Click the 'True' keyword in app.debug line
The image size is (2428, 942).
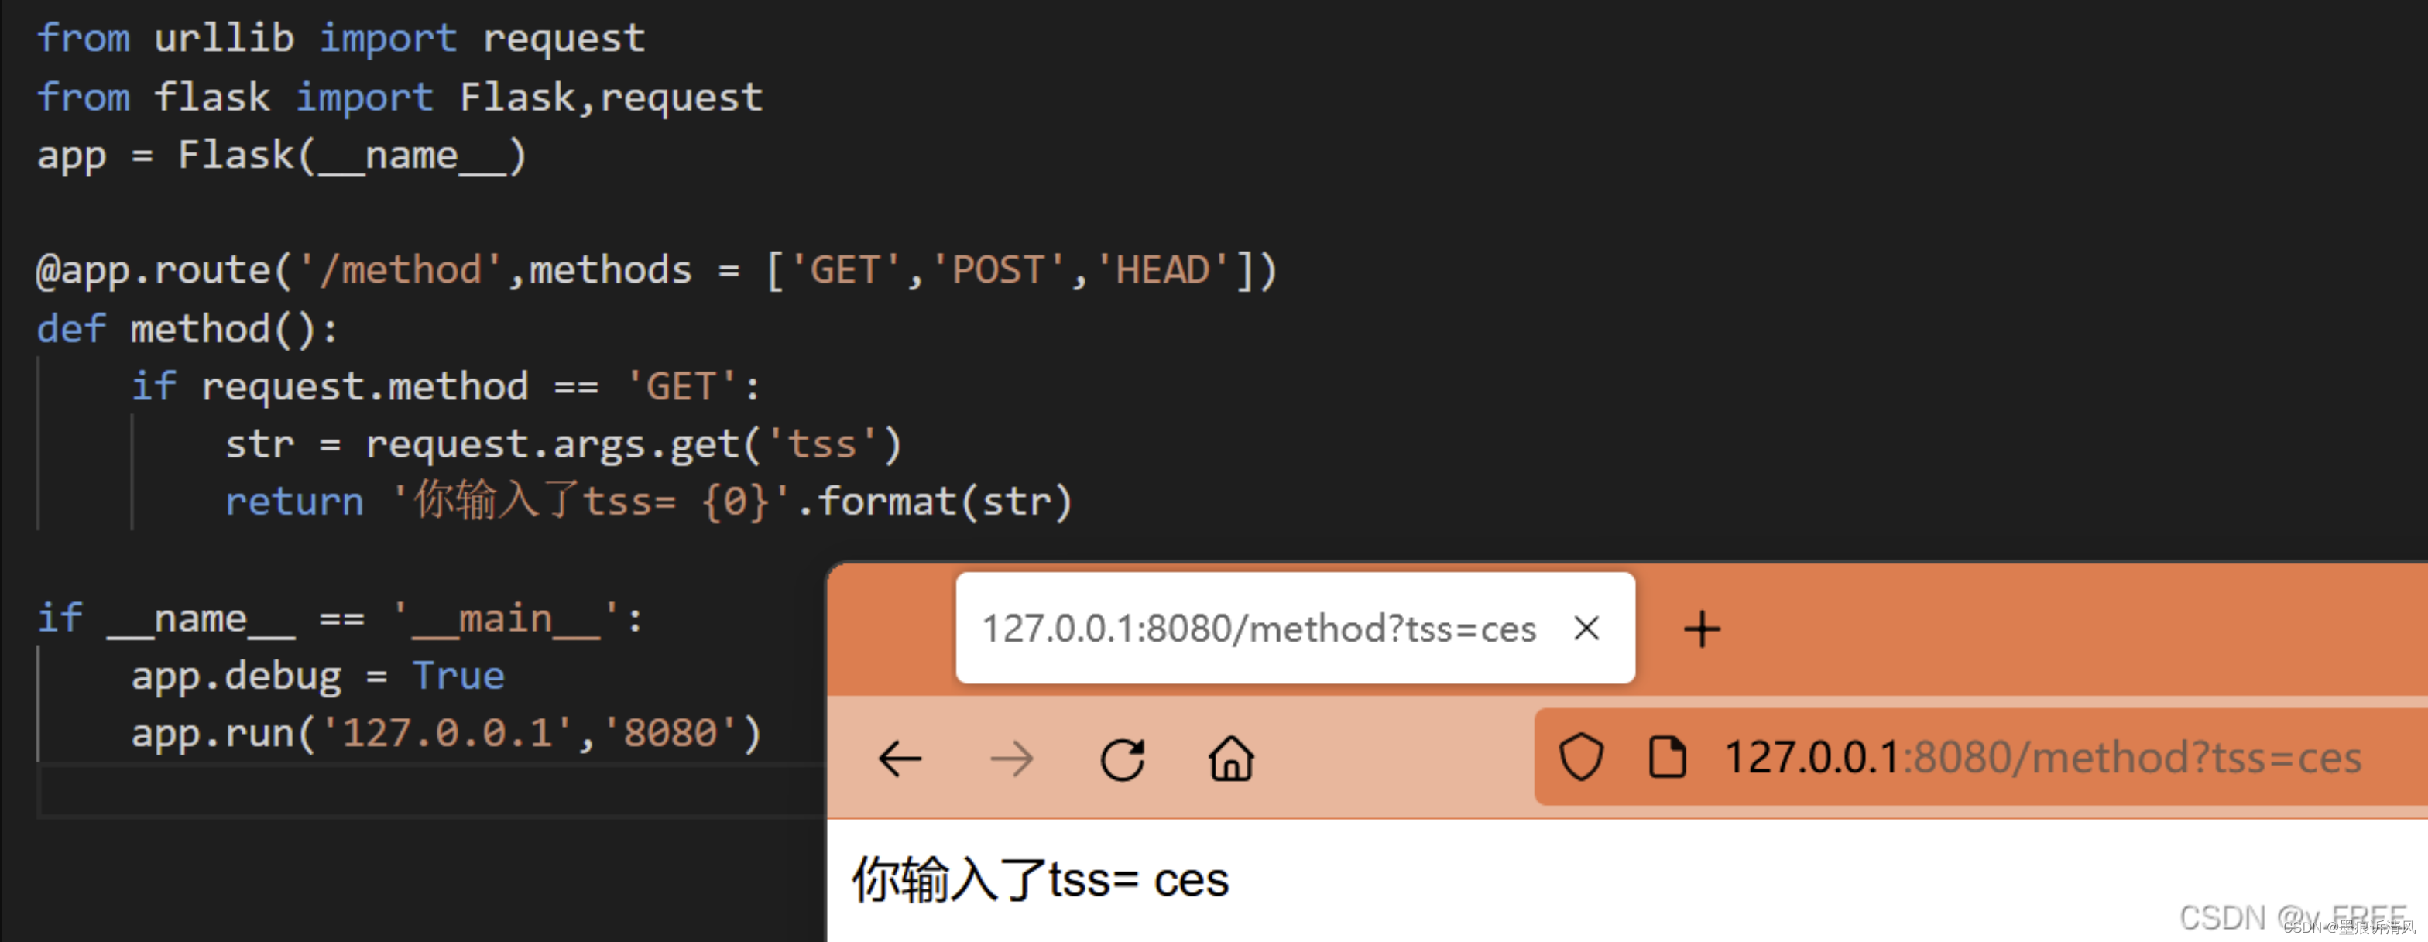click(x=458, y=677)
